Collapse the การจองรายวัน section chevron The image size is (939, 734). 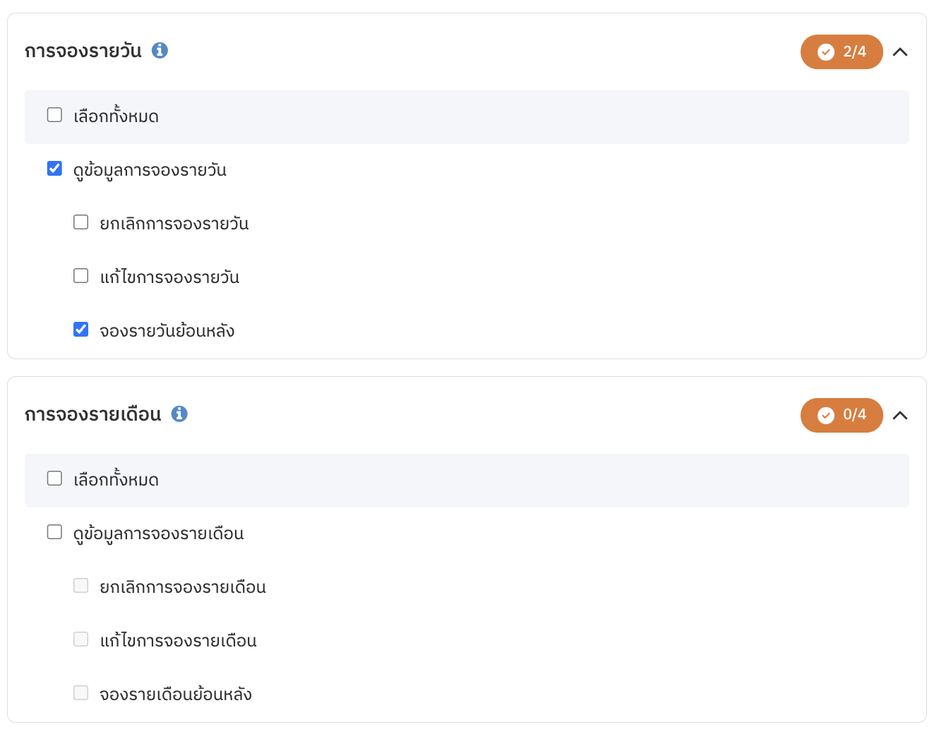click(900, 52)
